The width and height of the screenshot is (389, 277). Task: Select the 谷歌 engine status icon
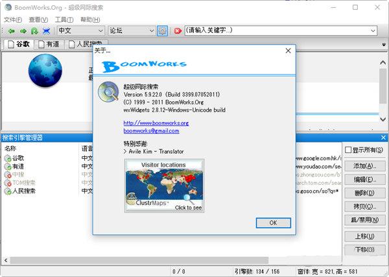(8, 158)
